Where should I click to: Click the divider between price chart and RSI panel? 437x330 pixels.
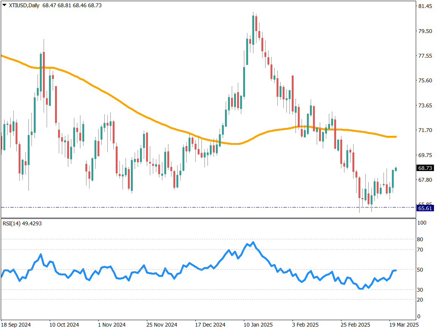tap(209, 218)
